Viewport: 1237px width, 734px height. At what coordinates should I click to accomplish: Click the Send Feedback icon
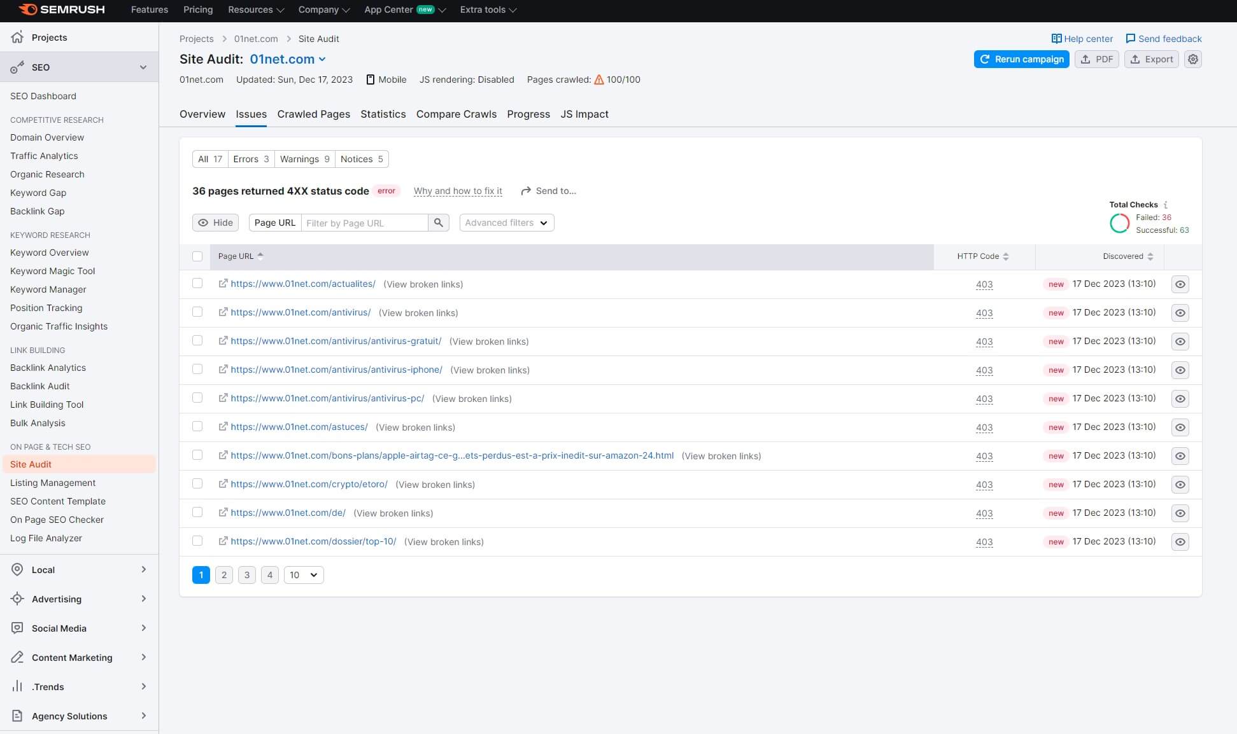(x=1130, y=38)
